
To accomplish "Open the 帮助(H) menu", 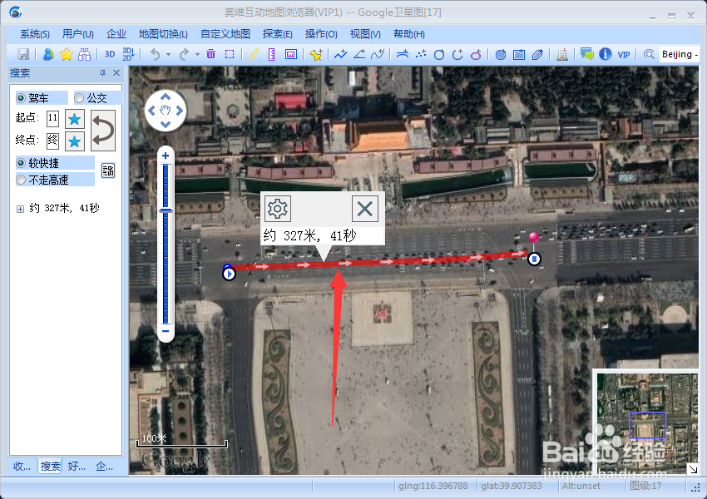I will coord(409,34).
